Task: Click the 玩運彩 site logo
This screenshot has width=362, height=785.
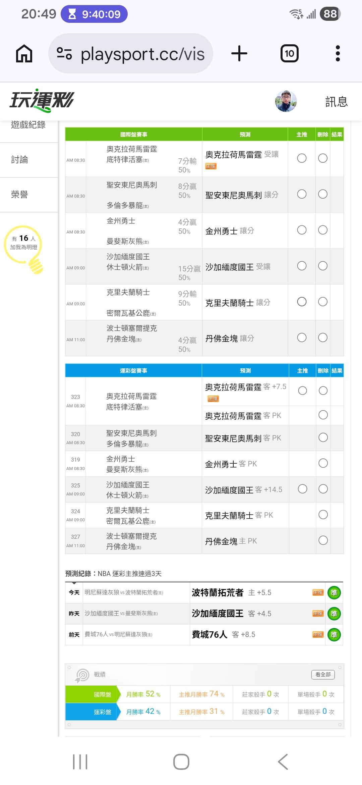Action: 42,101
